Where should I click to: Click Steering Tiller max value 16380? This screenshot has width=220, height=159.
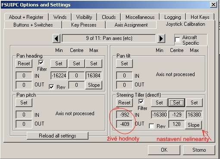(194, 115)
